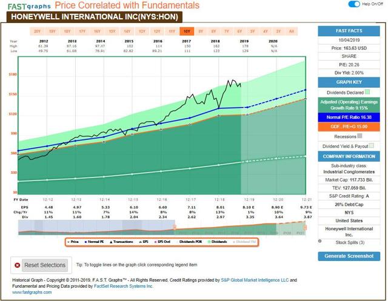
Task: Click the FAST FACTS panel header
Action: (x=349, y=31)
